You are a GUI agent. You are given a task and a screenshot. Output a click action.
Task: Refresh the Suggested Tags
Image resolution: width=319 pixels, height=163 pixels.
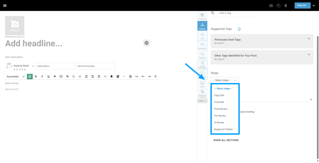click(x=239, y=29)
